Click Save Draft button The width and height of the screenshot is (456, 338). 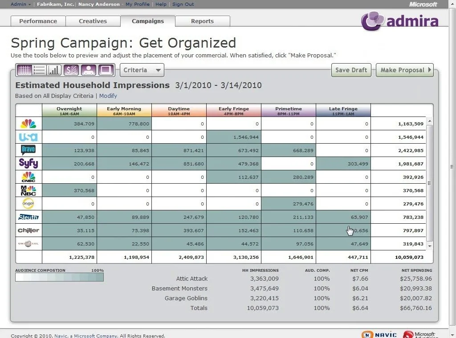coord(351,70)
